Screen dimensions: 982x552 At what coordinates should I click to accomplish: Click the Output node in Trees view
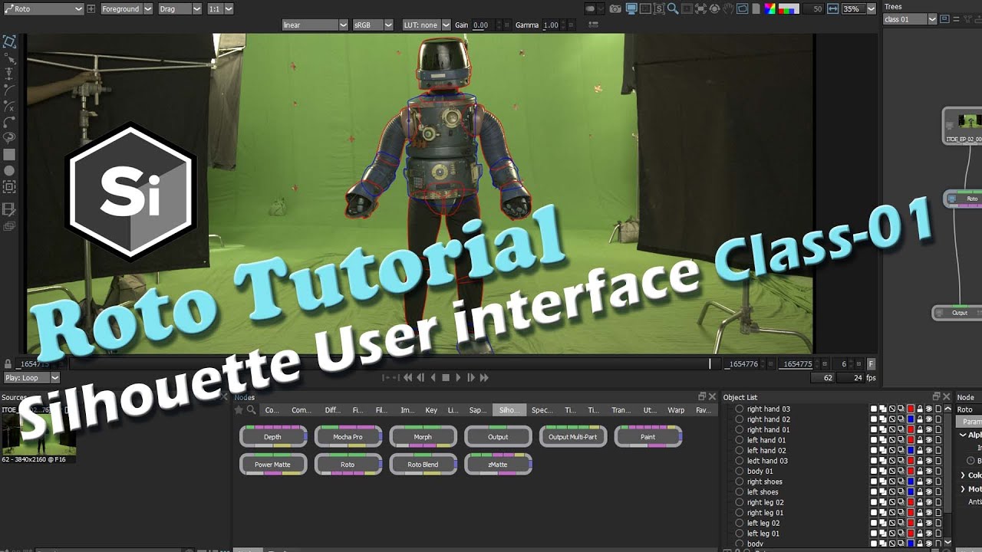[x=959, y=313]
